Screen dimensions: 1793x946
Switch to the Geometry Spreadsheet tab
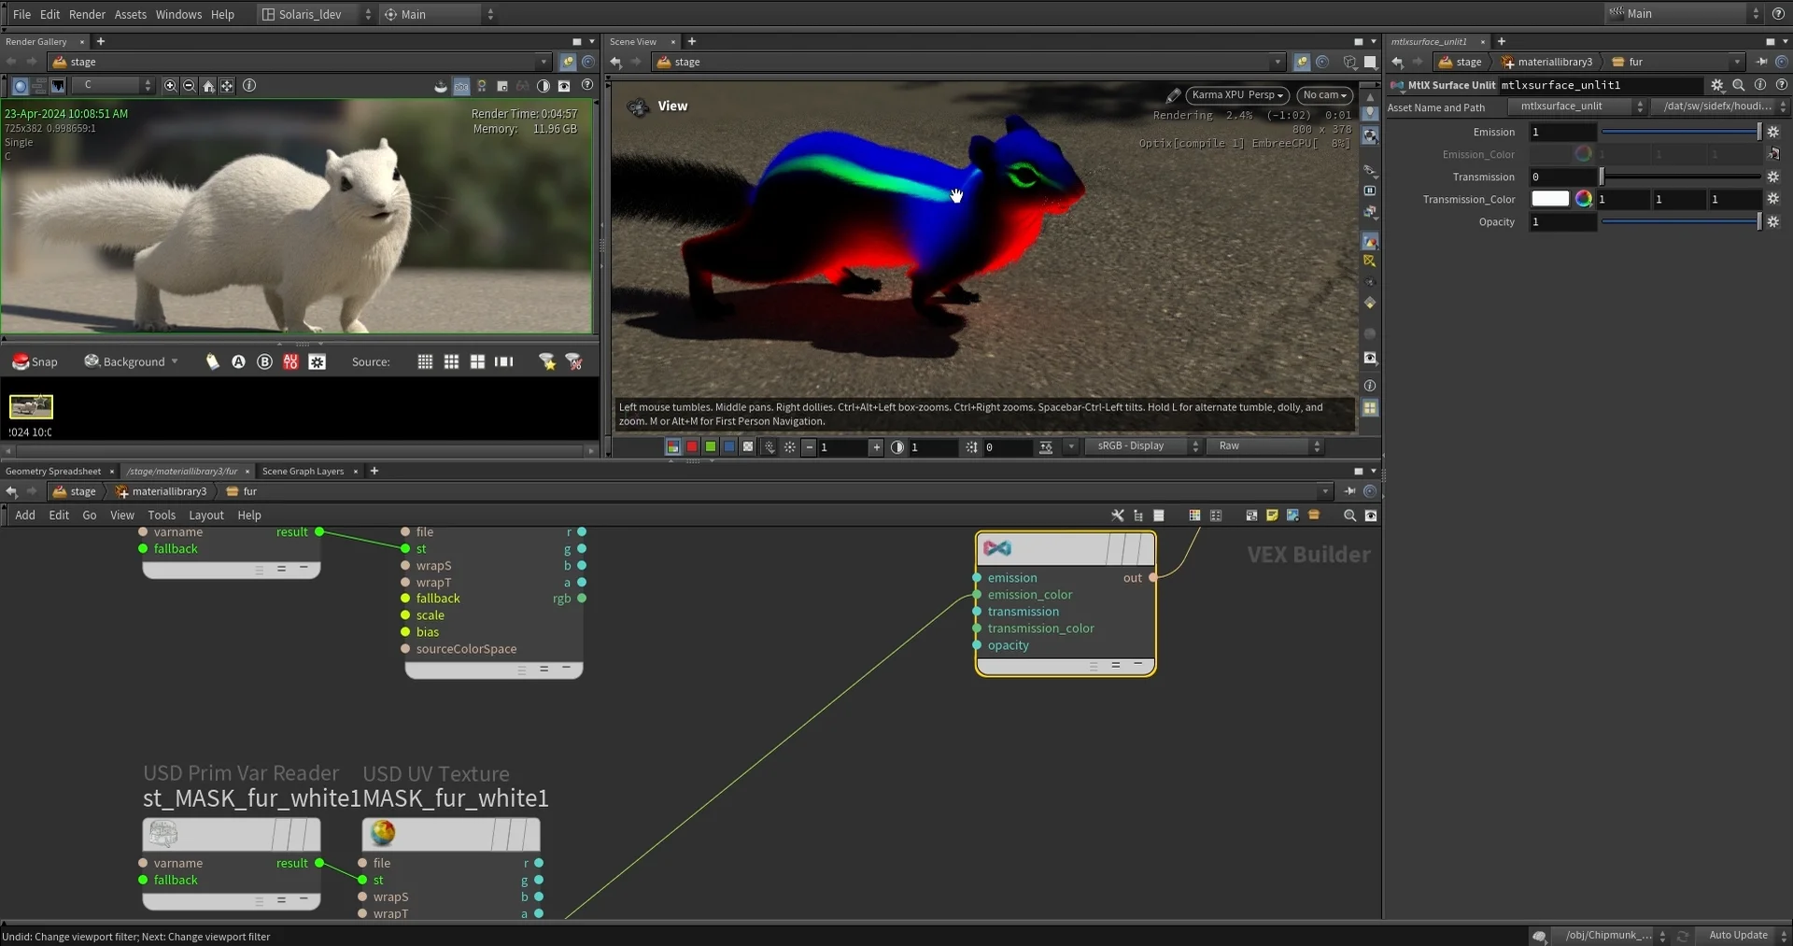(56, 471)
